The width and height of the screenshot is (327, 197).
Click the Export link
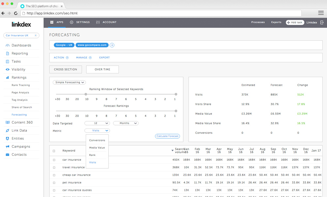(x=104, y=58)
